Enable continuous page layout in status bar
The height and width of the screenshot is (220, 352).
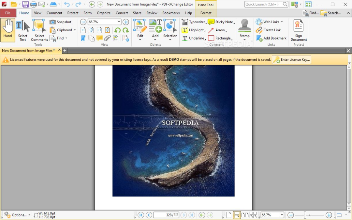pos(237,215)
